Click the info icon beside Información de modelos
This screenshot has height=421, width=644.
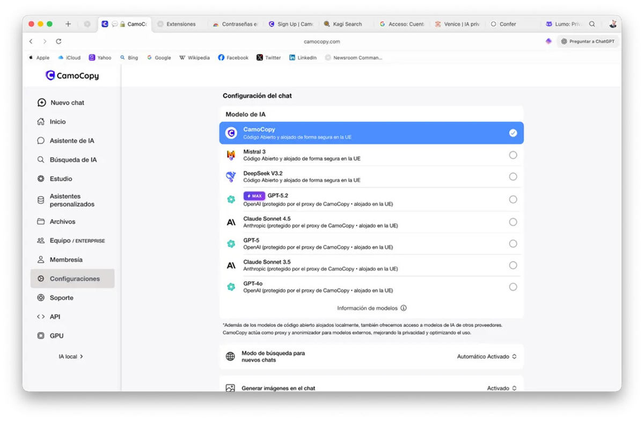coord(404,308)
